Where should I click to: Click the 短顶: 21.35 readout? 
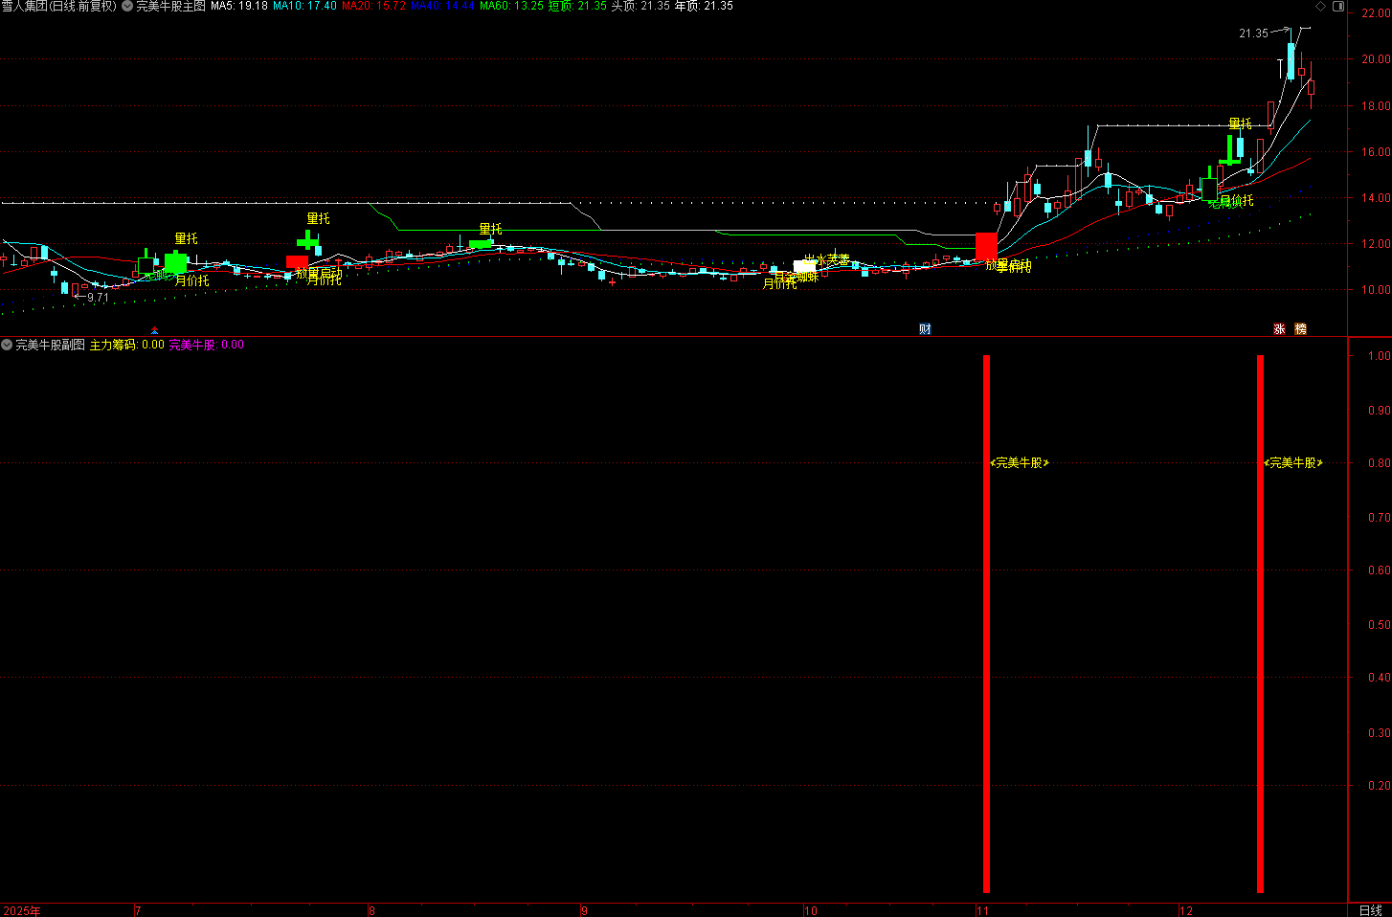pyautogui.click(x=577, y=6)
